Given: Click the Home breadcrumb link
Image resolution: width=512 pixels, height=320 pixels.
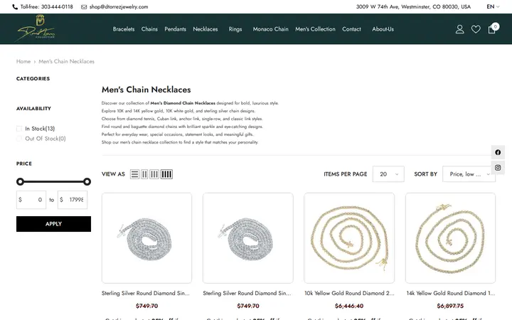Looking at the screenshot, I should (23, 61).
